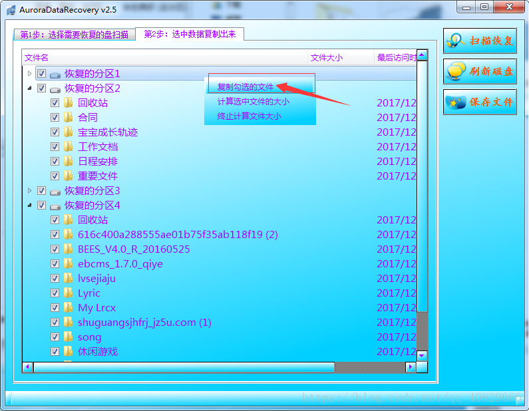Image resolution: width=529 pixels, height=411 pixels.
Task: Click folder icon next to 重要文件
Action: (69, 176)
